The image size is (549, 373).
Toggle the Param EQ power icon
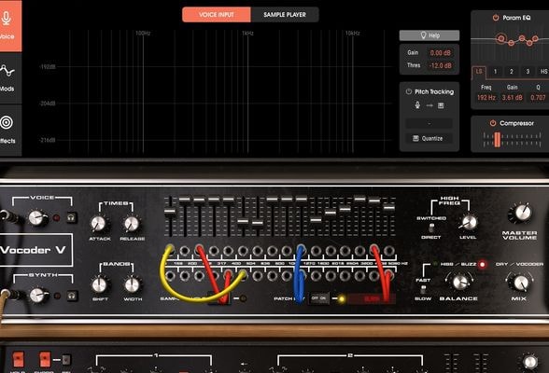click(x=496, y=17)
